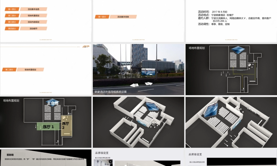Click the 序厅 1 green area label
Screen dimensions: 277x166
(48, 127)
